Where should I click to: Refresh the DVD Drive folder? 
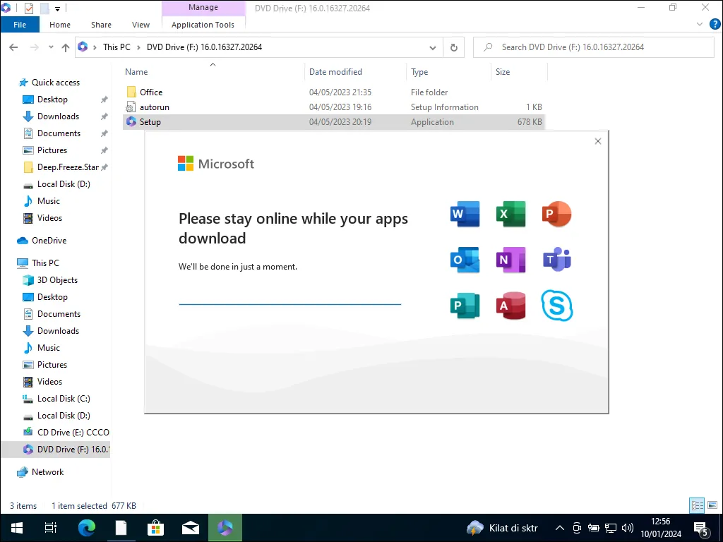pos(453,47)
